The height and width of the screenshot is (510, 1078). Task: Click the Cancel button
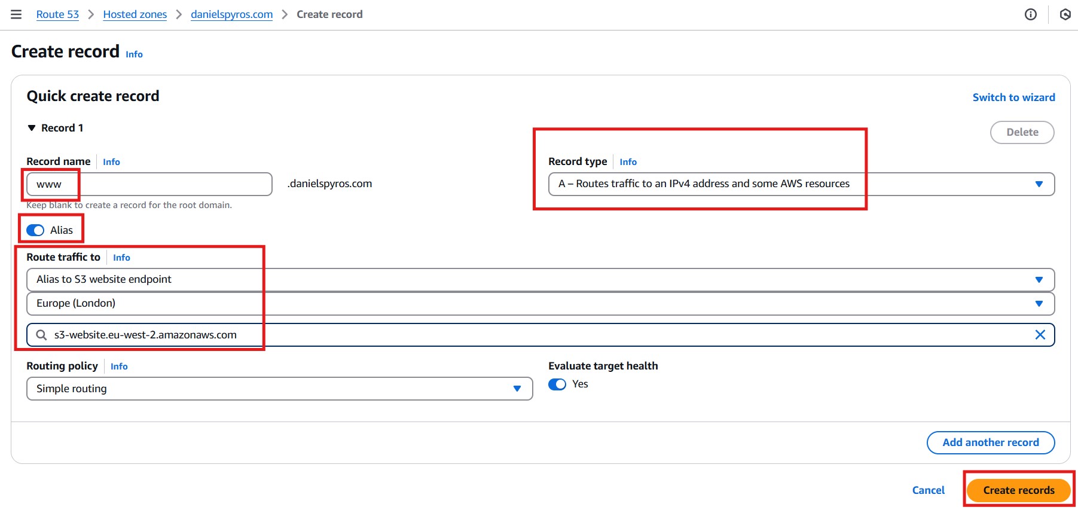pyautogui.click(x=928, y=490)
